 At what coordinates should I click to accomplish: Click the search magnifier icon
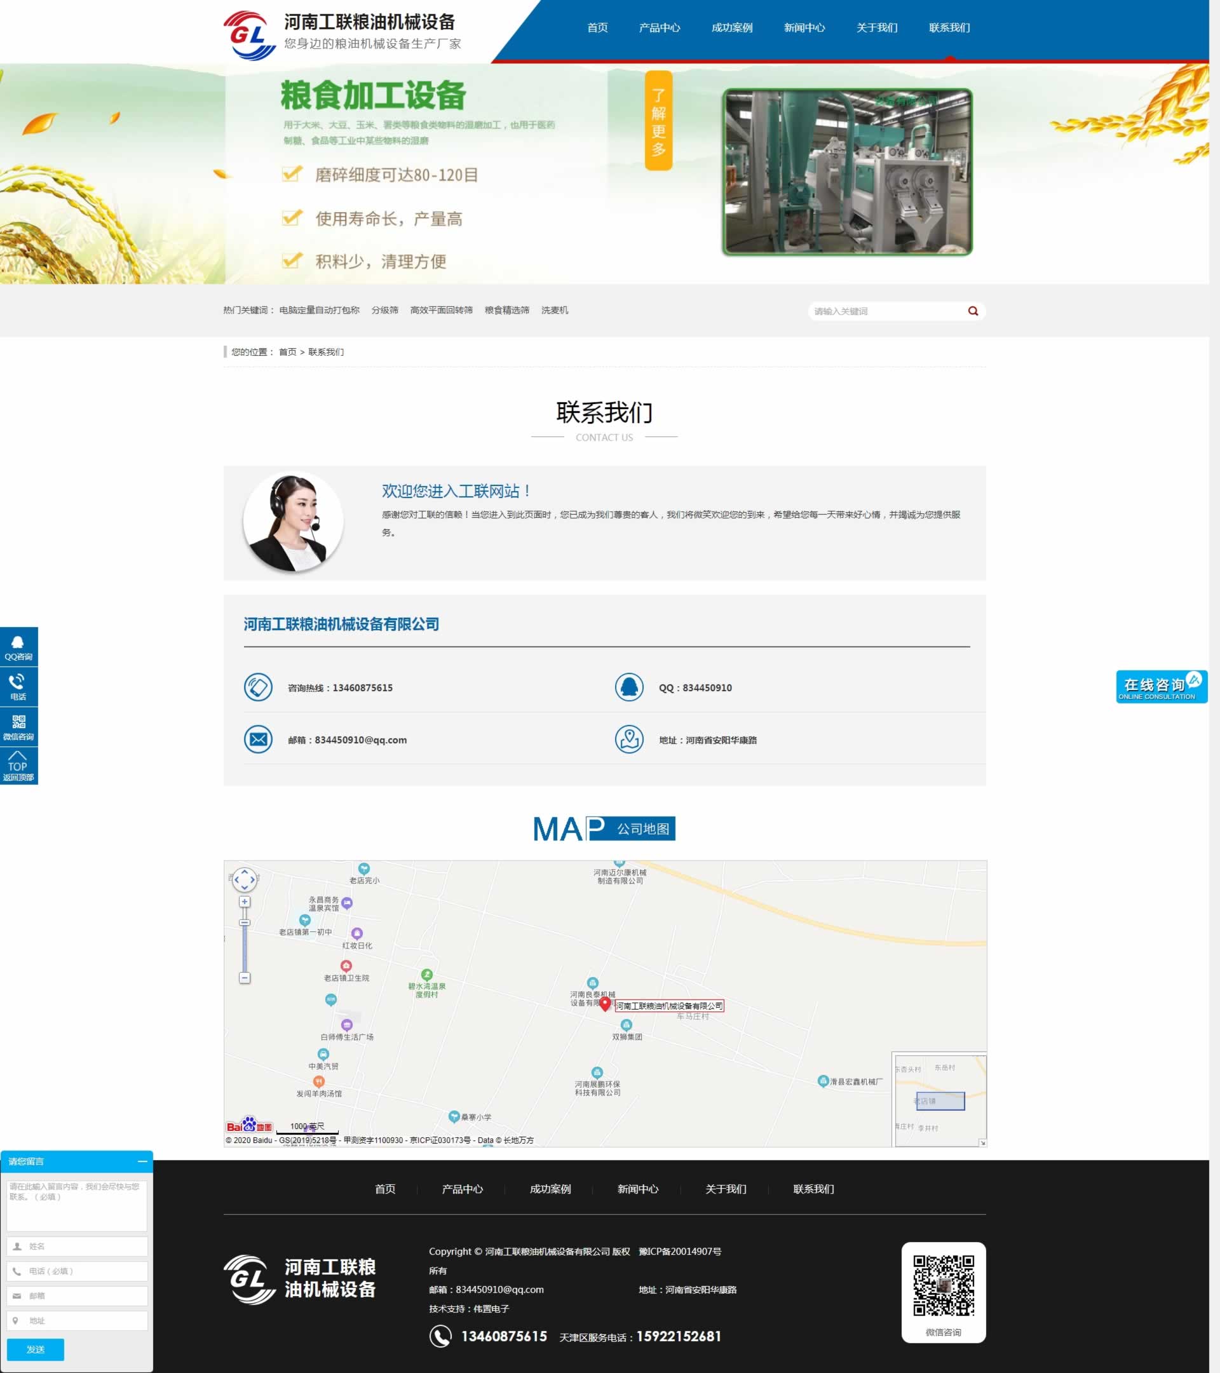click(x=972, y=311)
